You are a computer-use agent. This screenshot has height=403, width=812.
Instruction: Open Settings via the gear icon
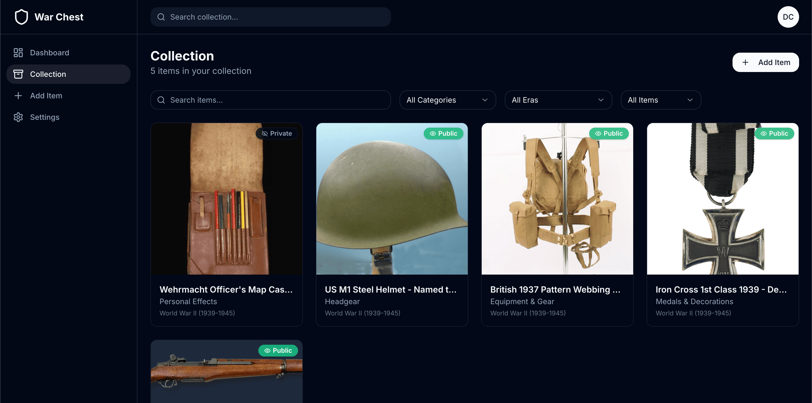[18, 117]
